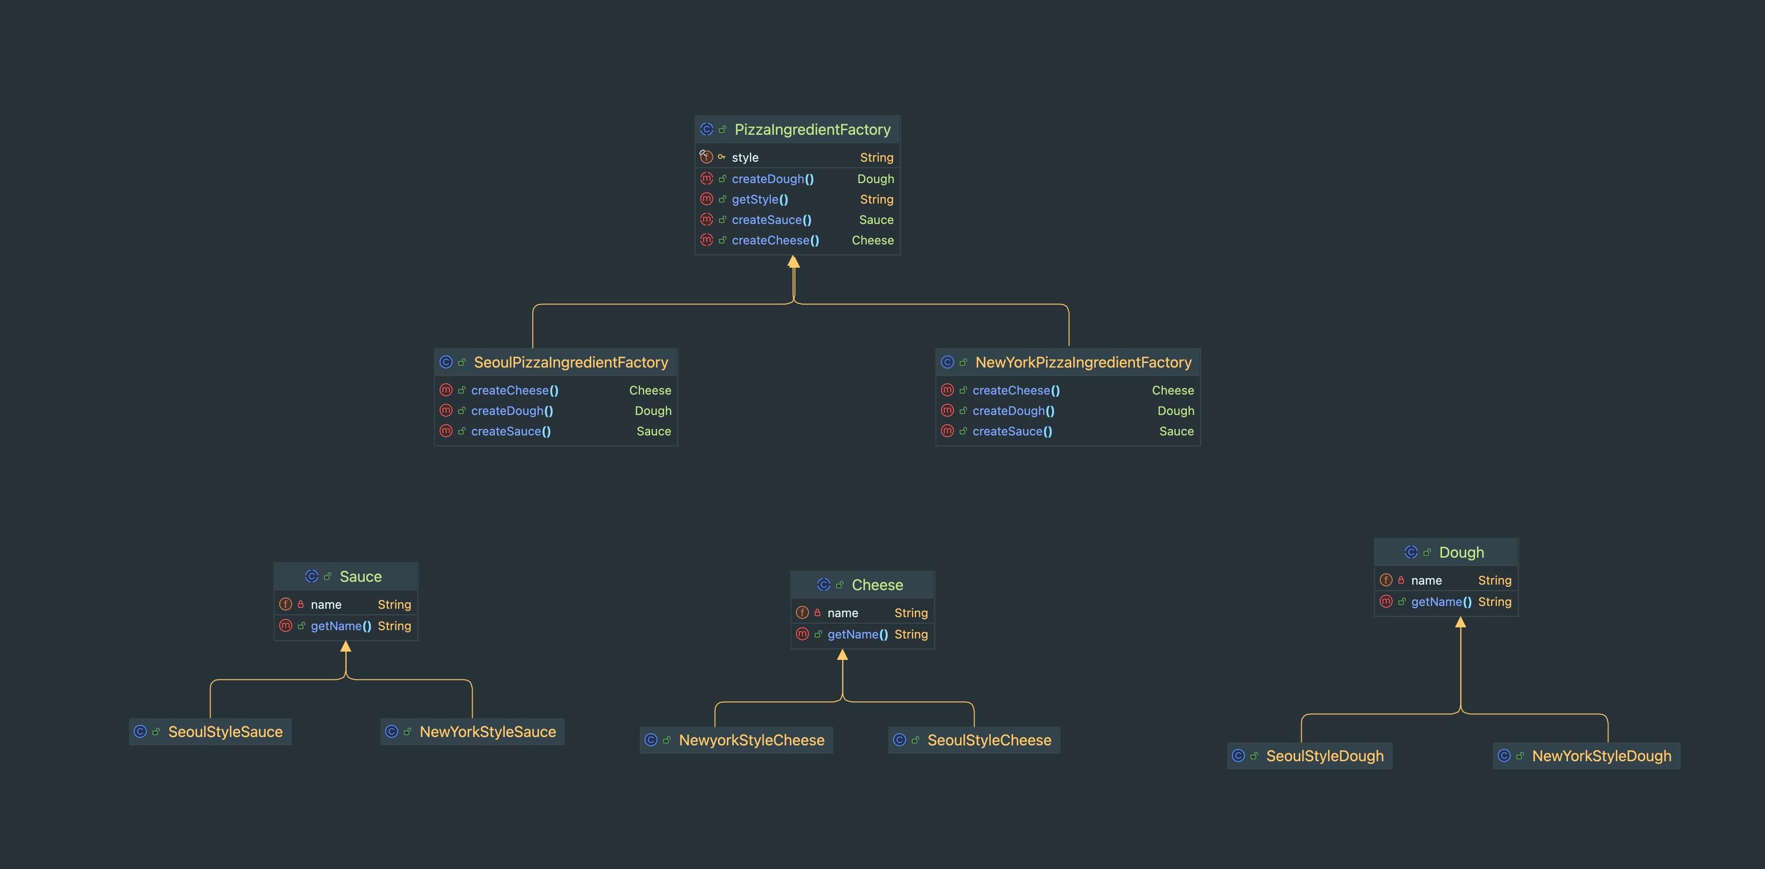1765x869 pixels.
Task: Click the private name field icon in Cheese
Action: click(802, 612)
